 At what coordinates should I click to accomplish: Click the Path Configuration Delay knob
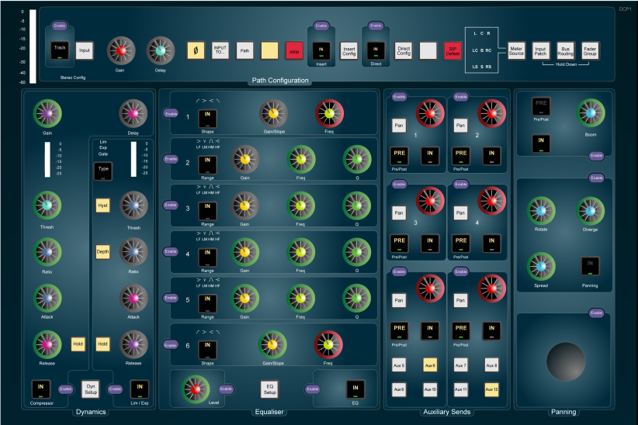[161, 51]
